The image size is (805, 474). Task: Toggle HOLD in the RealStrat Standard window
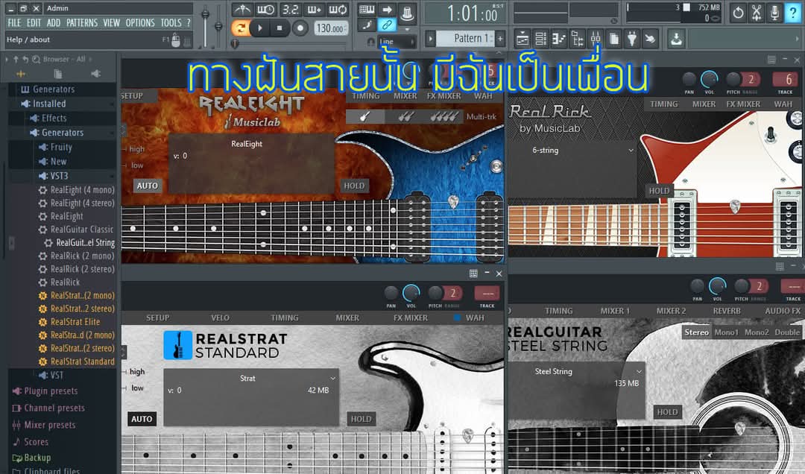pos(361,419)
